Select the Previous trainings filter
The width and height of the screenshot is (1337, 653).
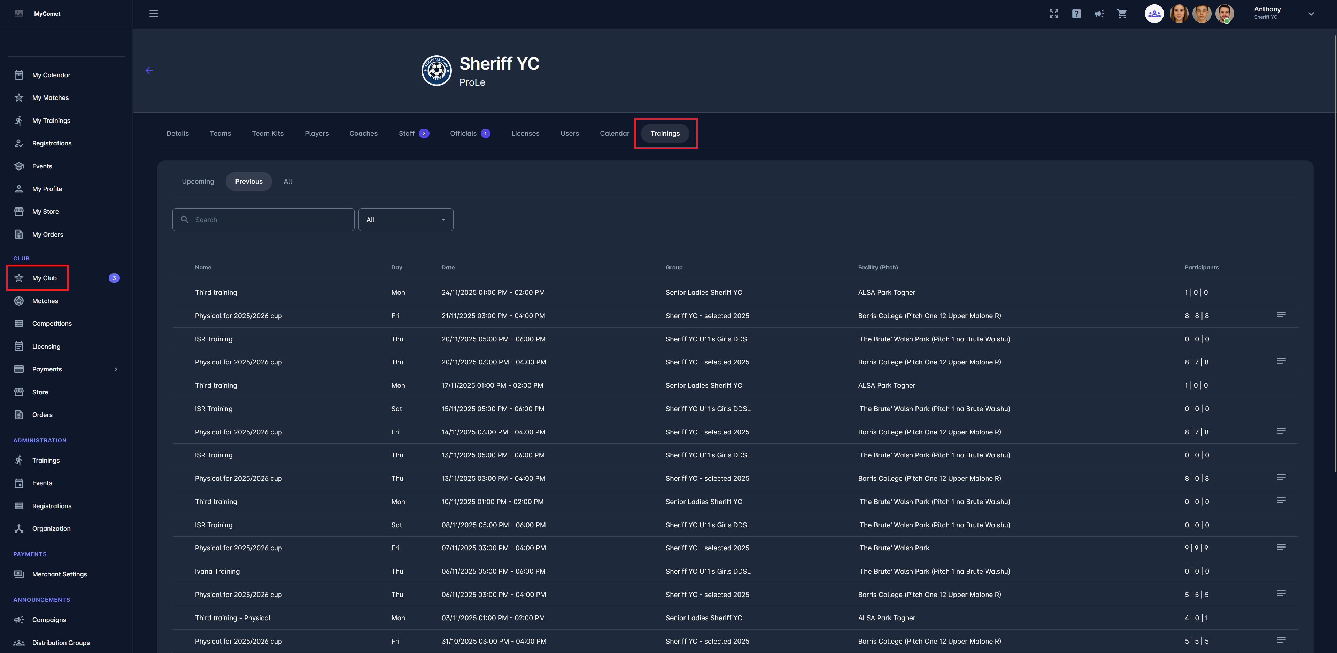click(x=249, y=182)
